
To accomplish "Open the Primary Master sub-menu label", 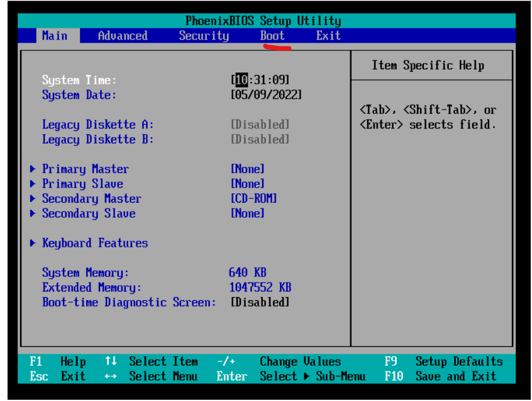I will (x=86, y=169).
